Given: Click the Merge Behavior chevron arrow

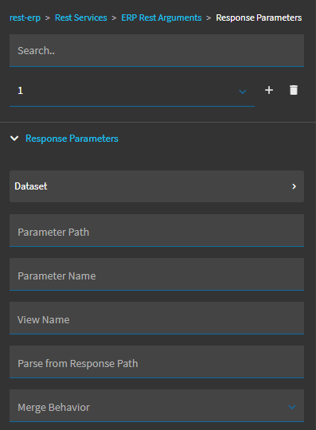Looking at the screenshot, I should (x=292, y=407).
